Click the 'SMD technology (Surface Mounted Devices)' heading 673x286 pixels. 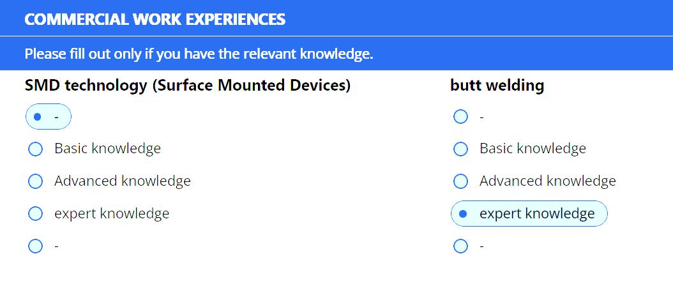188,86
